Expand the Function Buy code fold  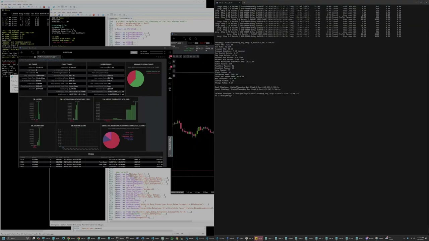click(115, 174)
